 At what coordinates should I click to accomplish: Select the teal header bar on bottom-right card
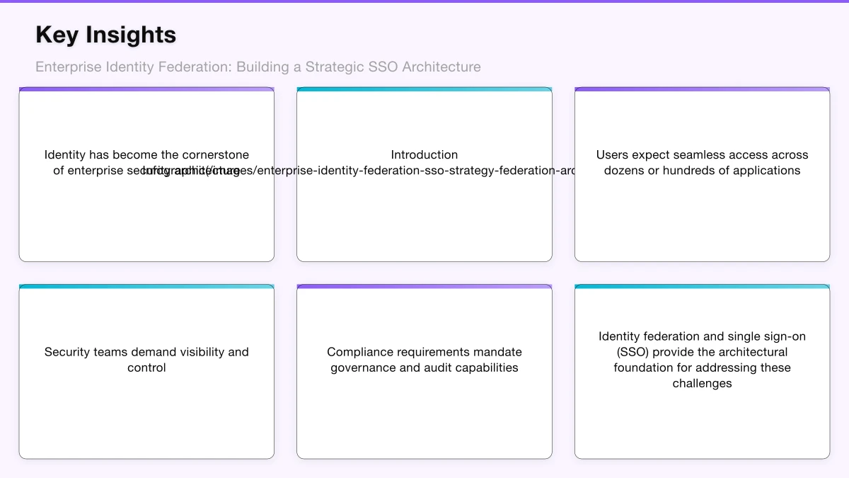tap(702, 286)
